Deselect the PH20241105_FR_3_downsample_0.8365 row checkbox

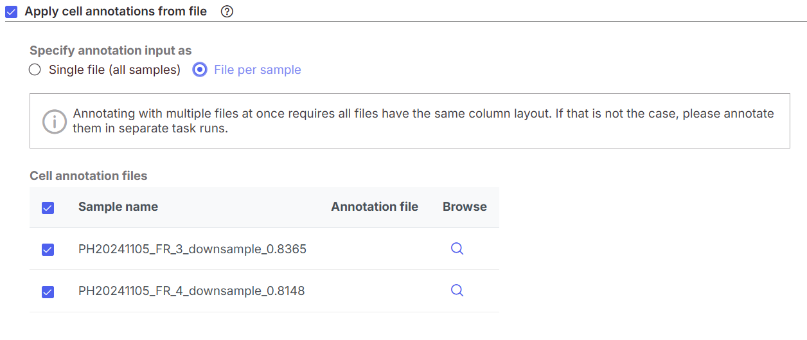coord(48,250)
